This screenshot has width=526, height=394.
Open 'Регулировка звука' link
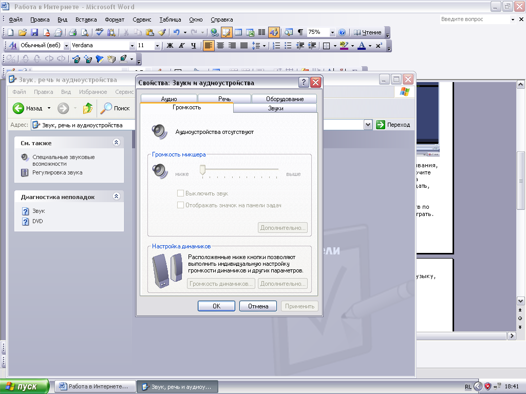tap(58, 172)
